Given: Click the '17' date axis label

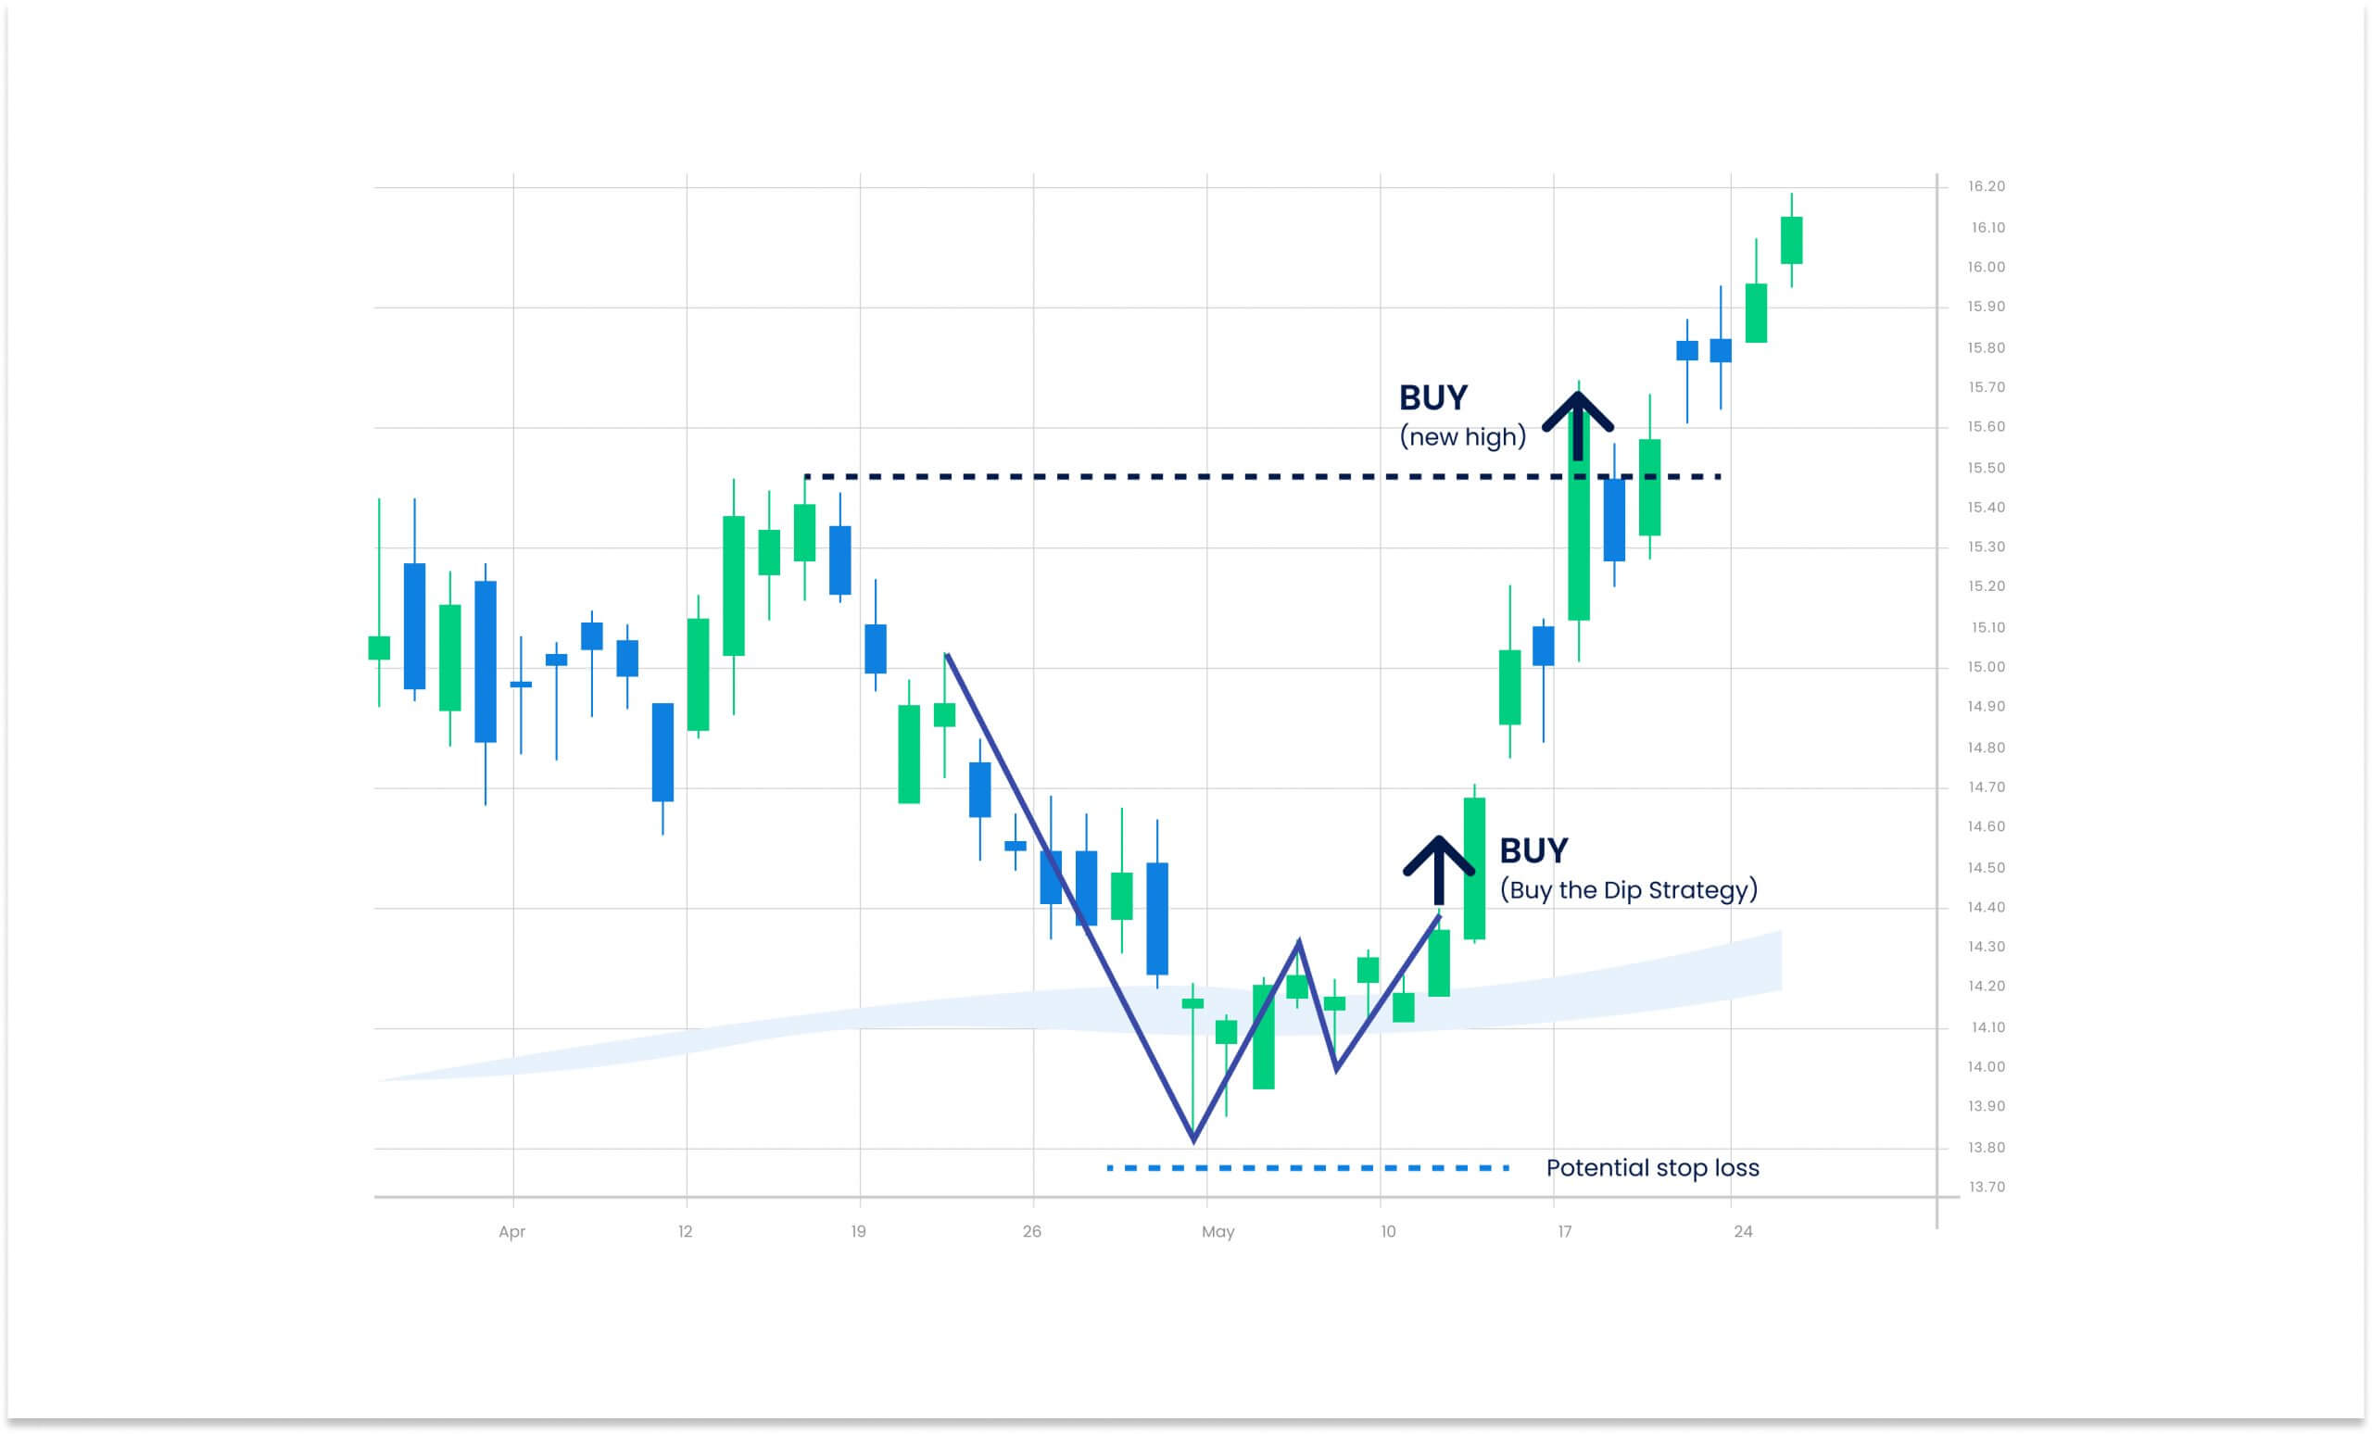Looking at the screenshot, I should [1564, 1232].
